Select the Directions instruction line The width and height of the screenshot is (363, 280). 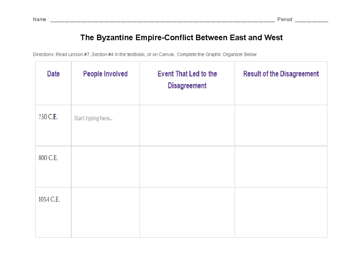[145, 54]
